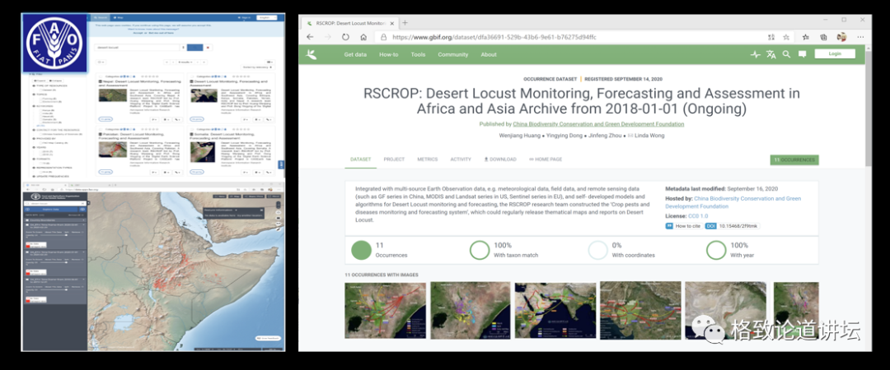
Task: Open the first occurrence image thumbnail on GBIF
Action: pyautogui.click(x=385, y=310)
